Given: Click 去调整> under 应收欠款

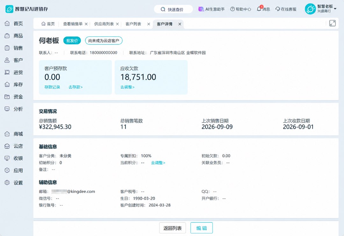Looking at the screenshot, I should pyautogui.click(x=127, y=87).
